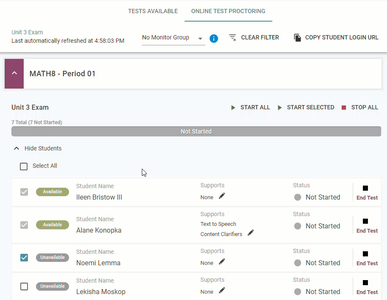This screenshot has height=300, width=387.
Task: Click pencil icon for Lekisha Moskop
Action: coord(222,290)
